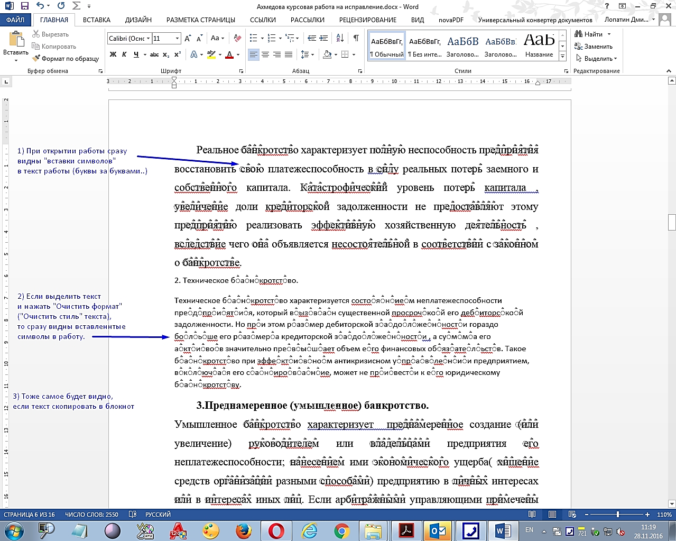
Task: Click the Format Painter (Формат по образцу)
Action: [x=66, y=59]
